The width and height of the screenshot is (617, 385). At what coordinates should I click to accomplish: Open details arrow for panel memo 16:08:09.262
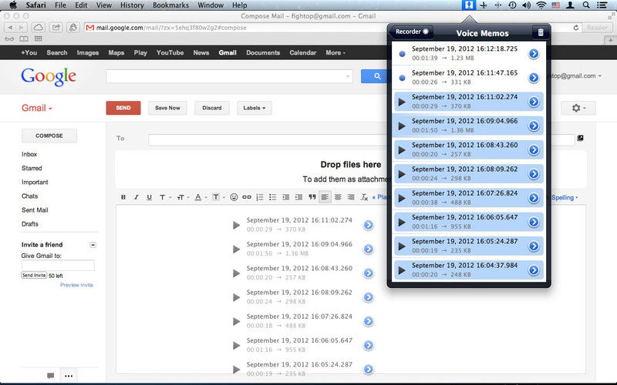(534, 174)
